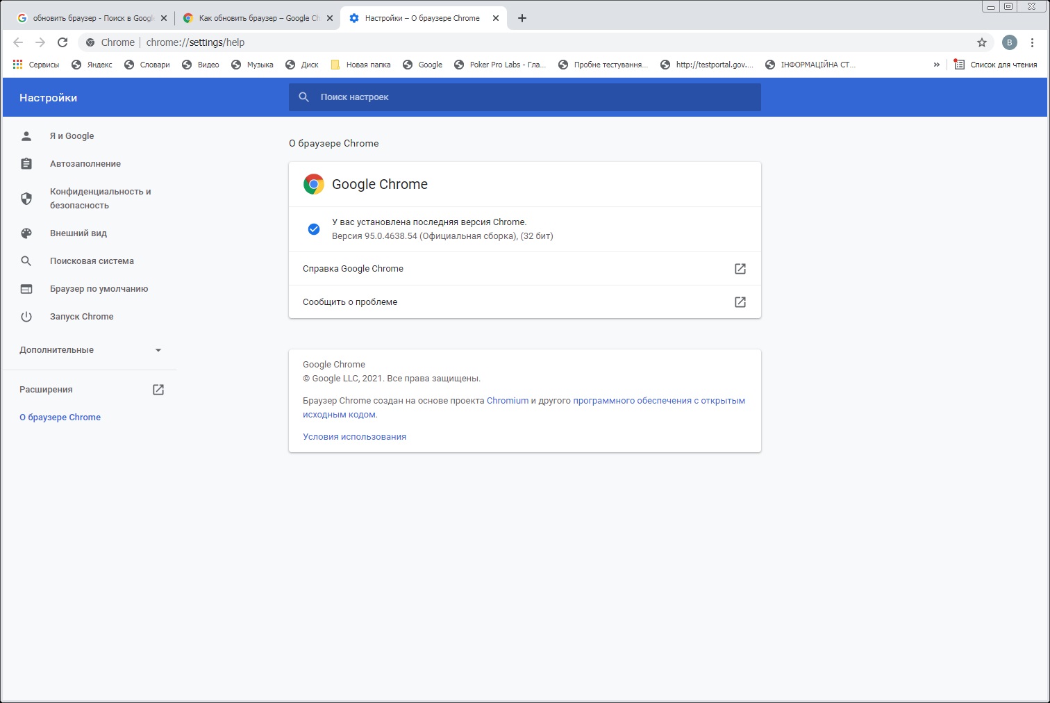1050x703 pixels.
Task: Open a new tab with plus button
Action: [x=522, y=18]
